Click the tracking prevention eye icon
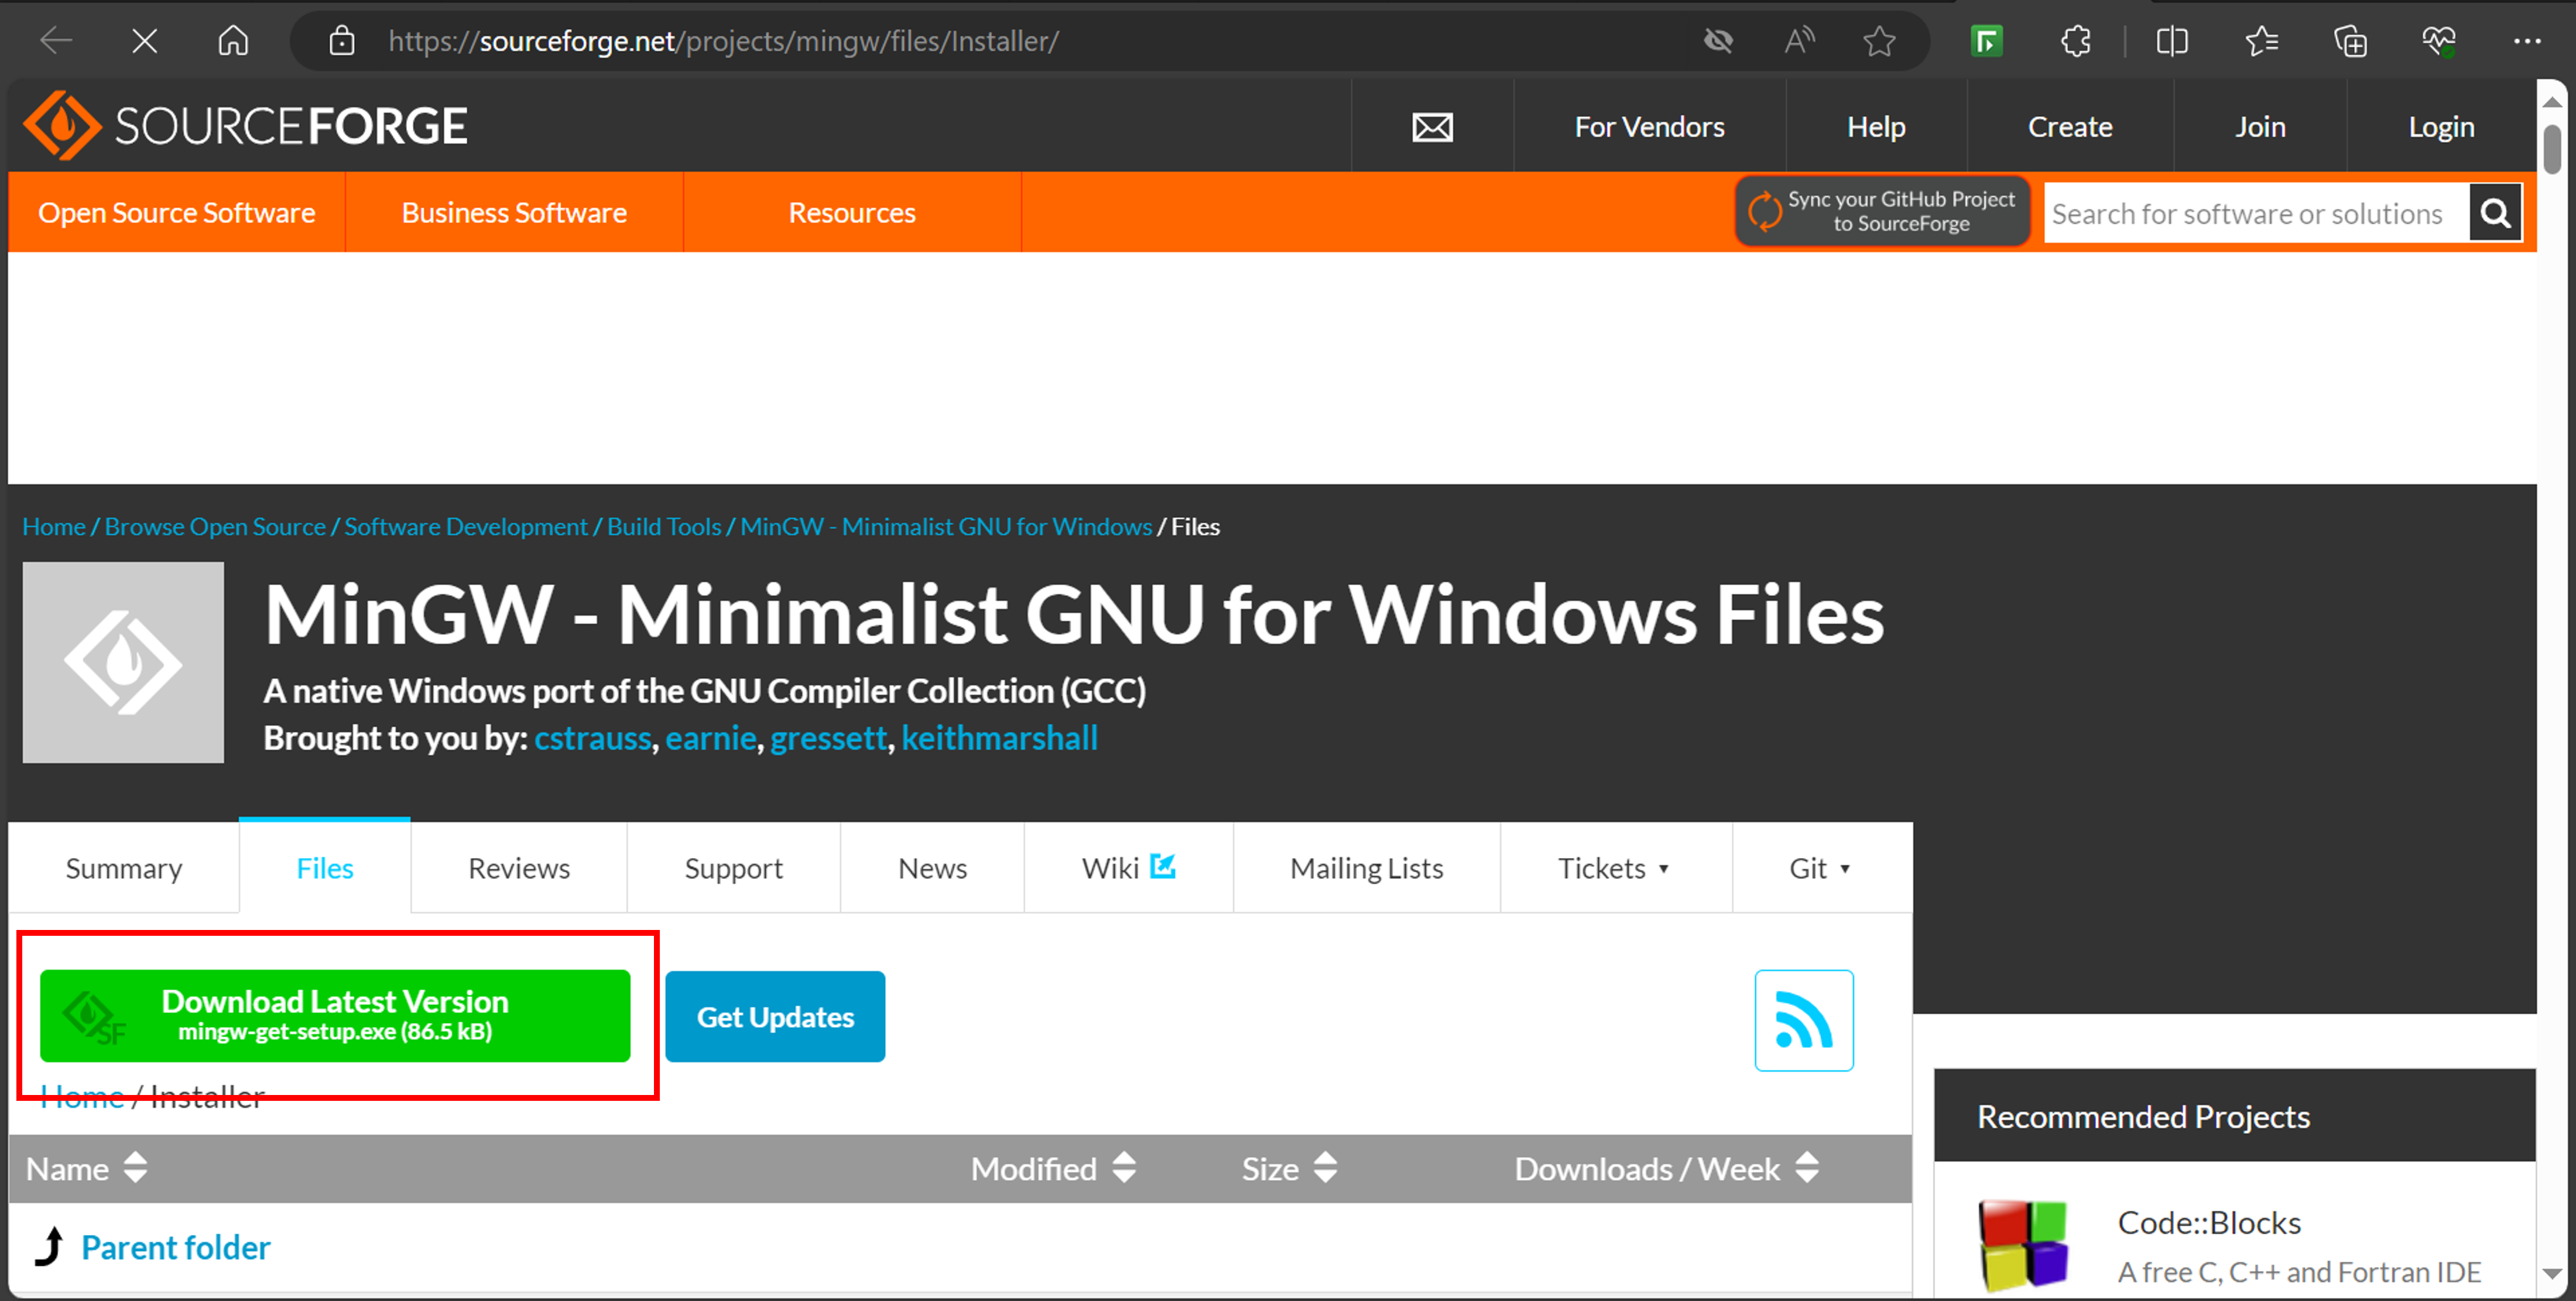Image resolution: width=2576 pixels, height=1301 pixels. tap(1718, 41)
